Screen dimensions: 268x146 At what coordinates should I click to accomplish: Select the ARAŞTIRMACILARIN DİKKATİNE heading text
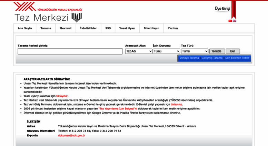47,79
